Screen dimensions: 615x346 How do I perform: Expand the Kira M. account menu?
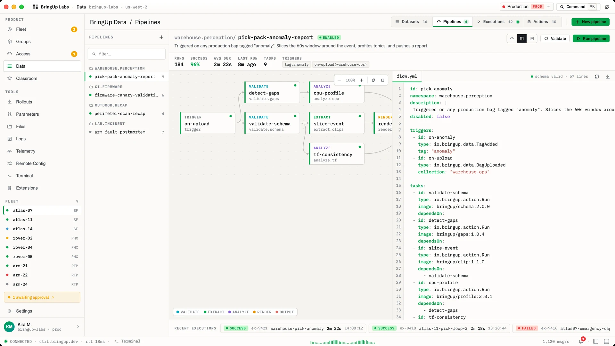42,327
